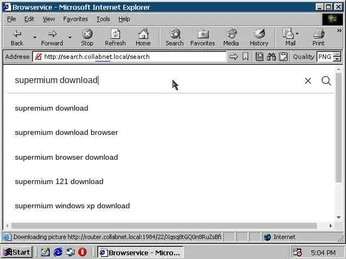Screen dimensions: 346x259
Task: Select suggestion 'supermium 121 download'
Action: point(59,182)
